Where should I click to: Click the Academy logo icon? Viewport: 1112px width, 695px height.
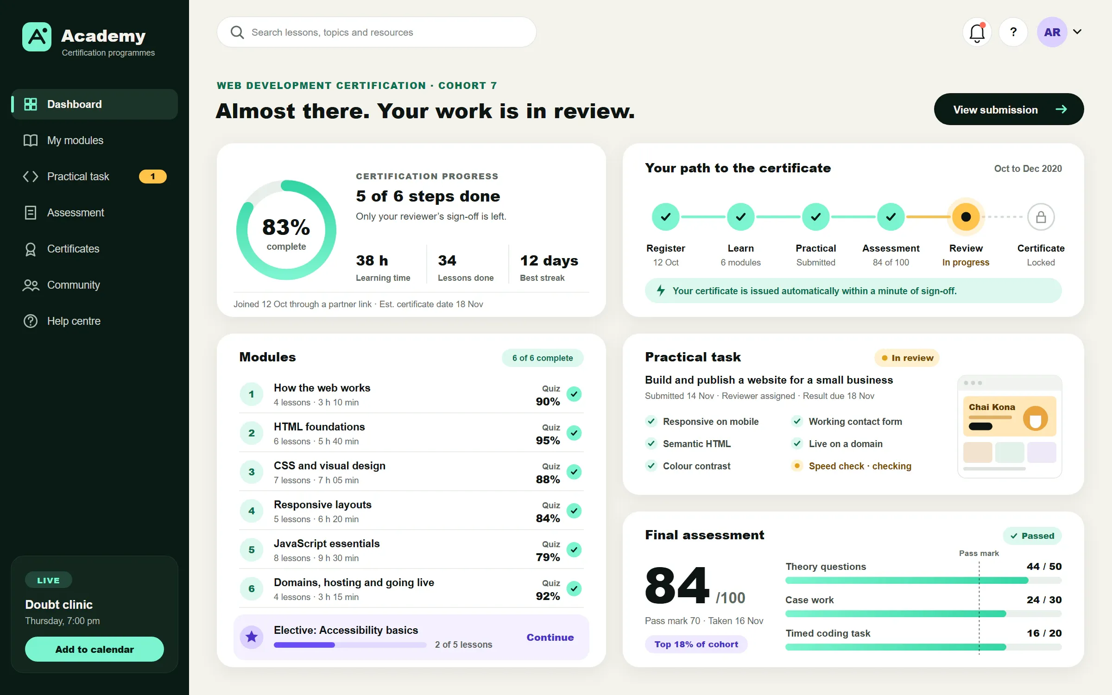[37, 37]
